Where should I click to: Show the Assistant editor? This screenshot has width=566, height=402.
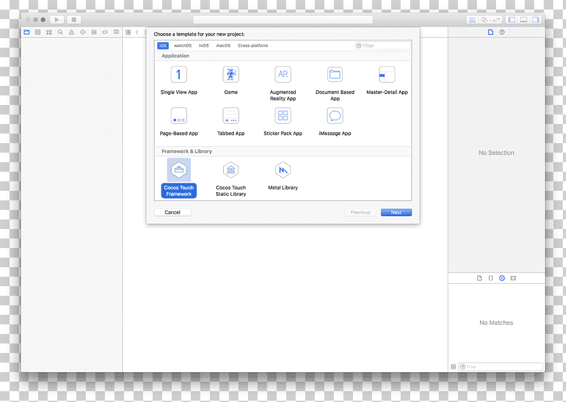pyautogui.click(x=485, y=20)
